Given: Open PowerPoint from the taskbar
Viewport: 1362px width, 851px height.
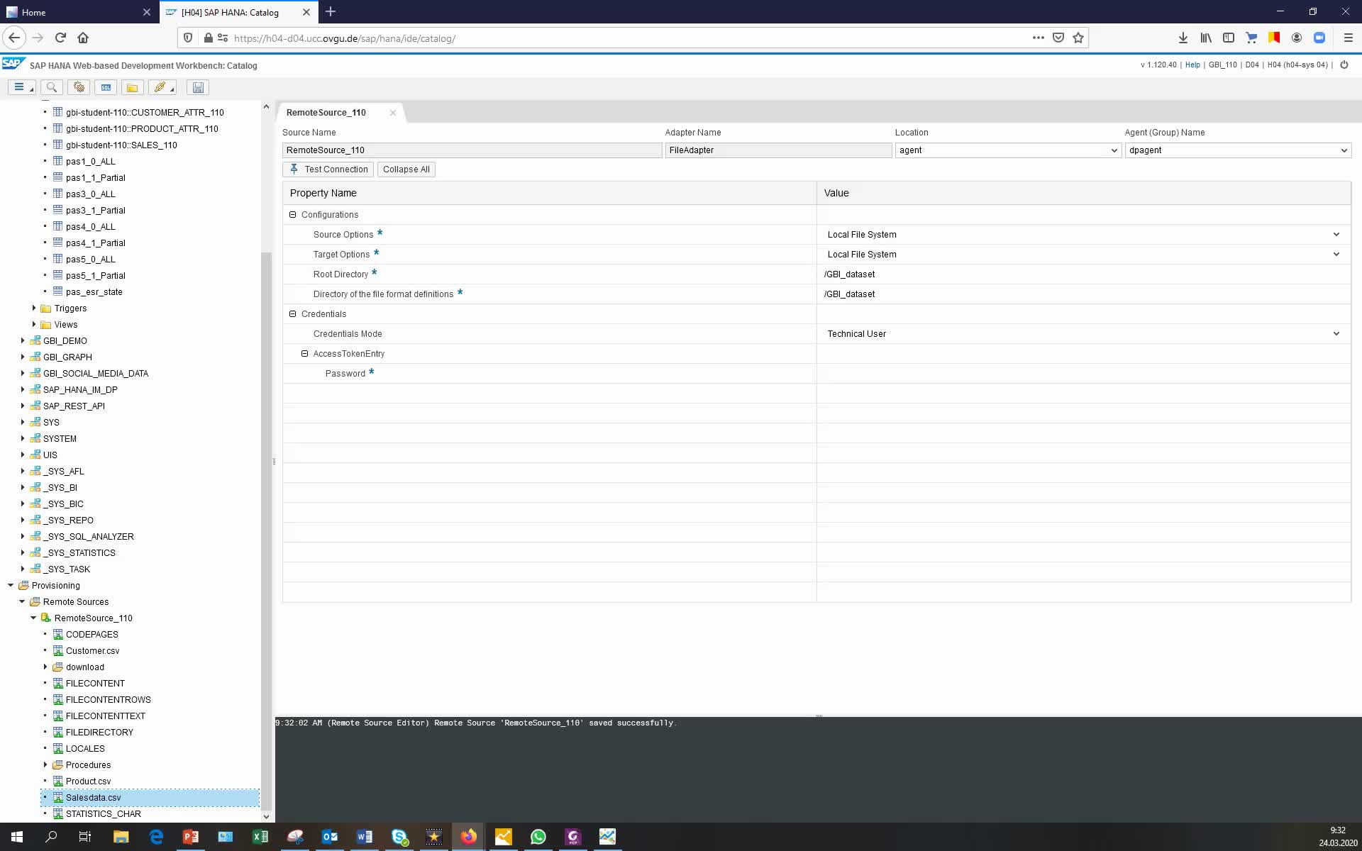Looking at the screenshot, I should (x=191, y=837).
